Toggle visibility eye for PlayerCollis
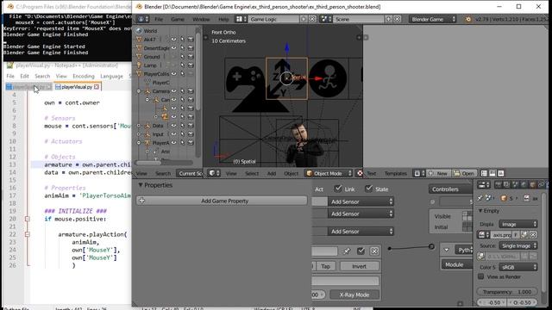 pyautogui.click(x=174, y=74)
